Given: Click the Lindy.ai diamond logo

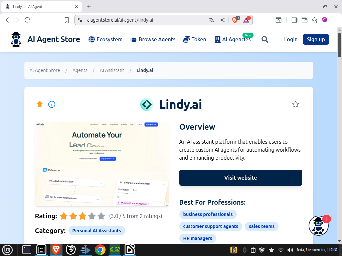Looking at the screenshot, I should [147, 104].
